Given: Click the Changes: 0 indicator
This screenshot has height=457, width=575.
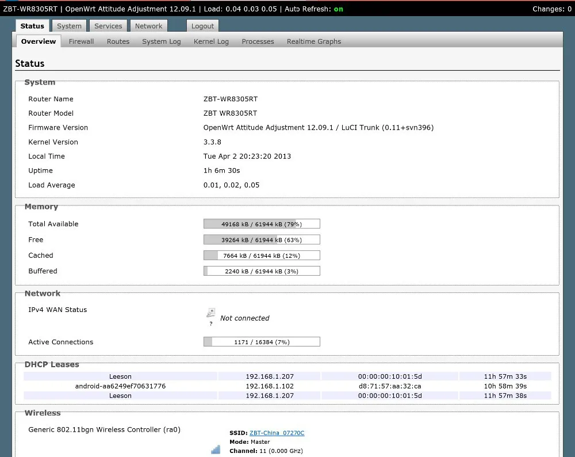Looking at the screenshot, I should 552,9.
